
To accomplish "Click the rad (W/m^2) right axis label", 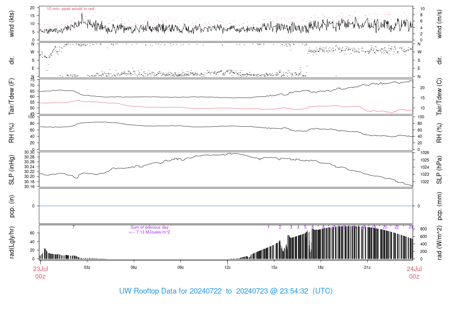I will point(440,242).
